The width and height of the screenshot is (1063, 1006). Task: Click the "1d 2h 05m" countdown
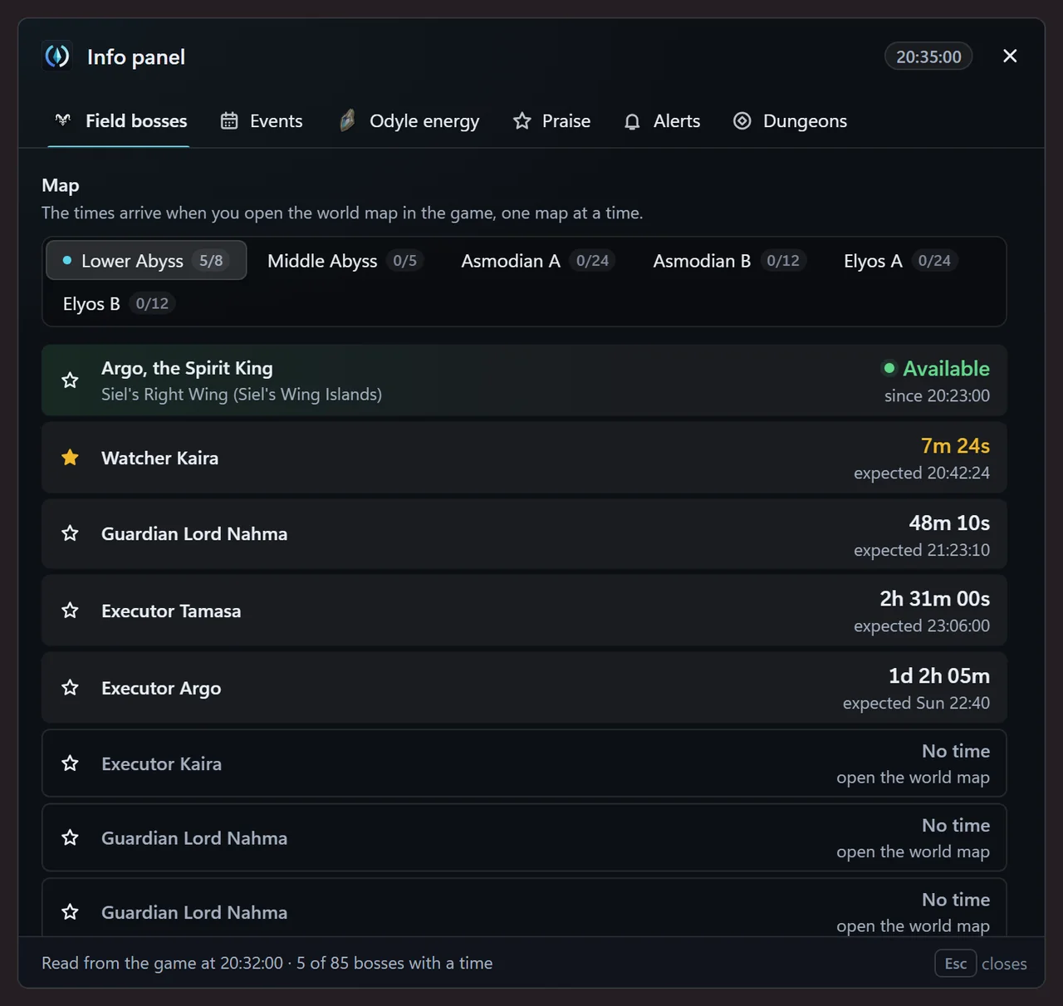click(939, 676)
